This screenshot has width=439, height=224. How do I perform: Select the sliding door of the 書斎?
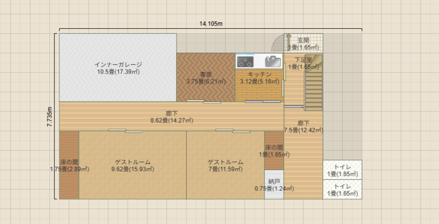click(204, 102)
